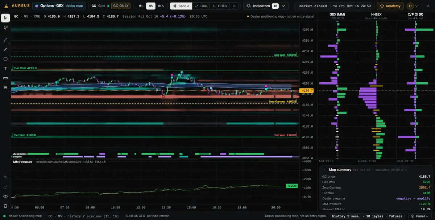Switch to the M1 timeframe
The image size is (435, 220).
click(141, 6)
